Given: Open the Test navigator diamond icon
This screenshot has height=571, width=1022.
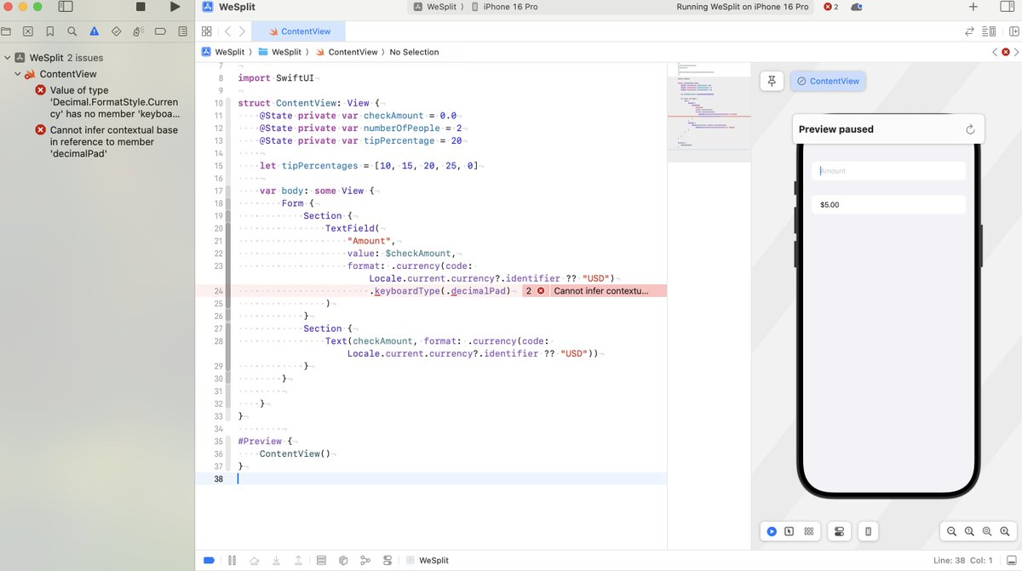Looking at the screenshot, I should tap(117, 31).
